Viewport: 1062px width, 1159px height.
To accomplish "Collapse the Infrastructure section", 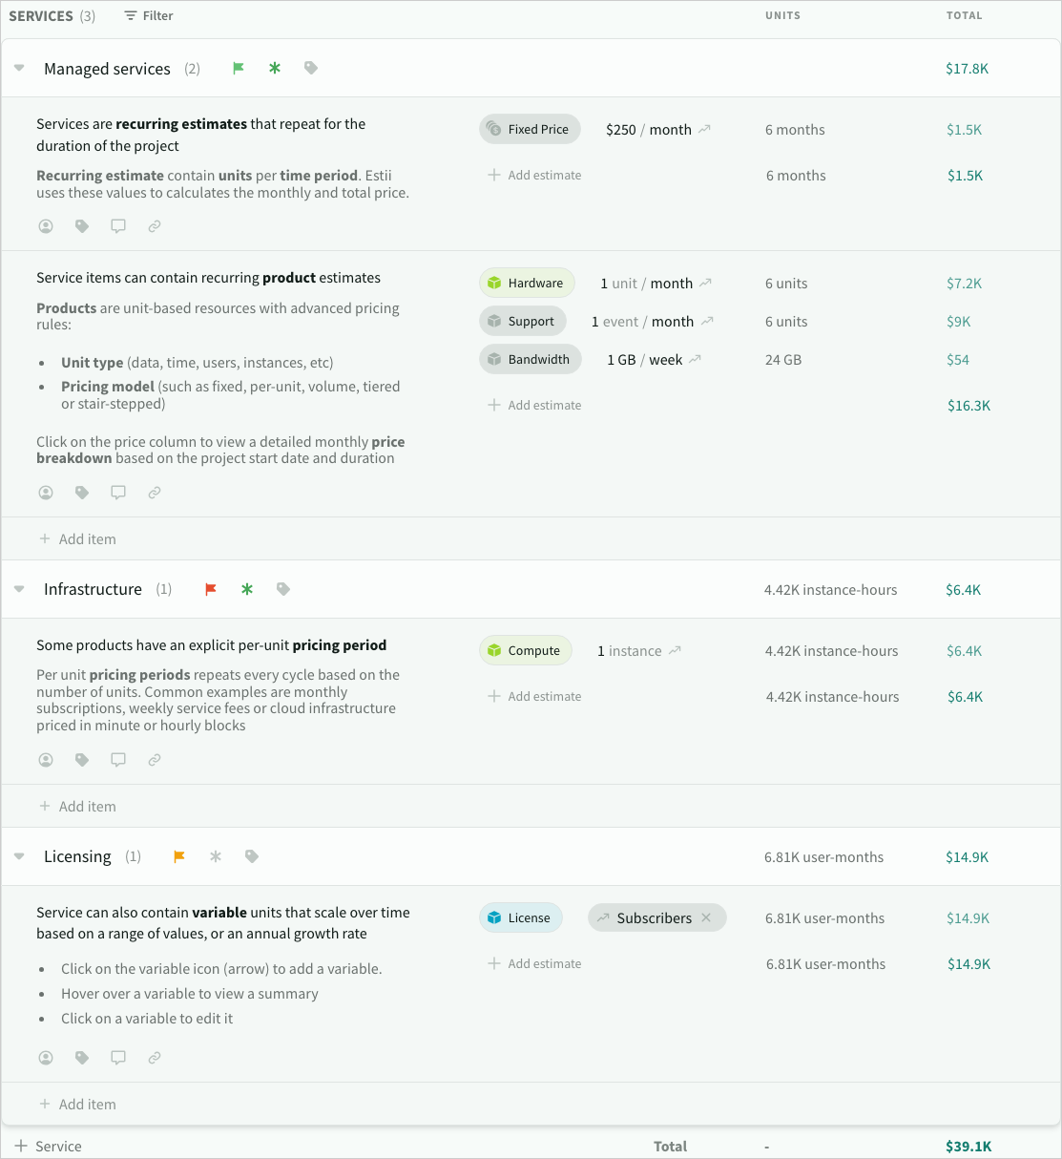I will click(19, 589).
